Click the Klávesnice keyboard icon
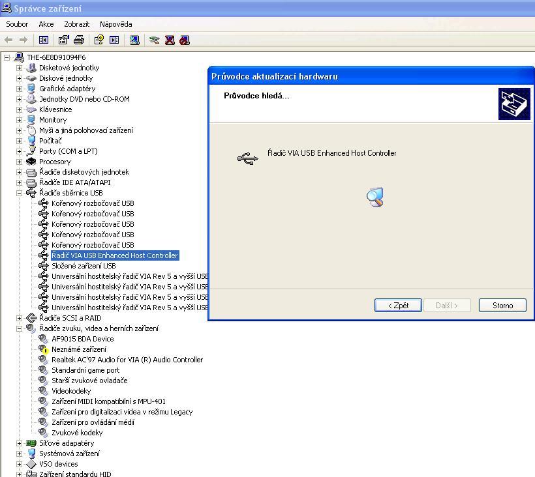Screen dimensions: 535x477 click(x=31, y=109)
